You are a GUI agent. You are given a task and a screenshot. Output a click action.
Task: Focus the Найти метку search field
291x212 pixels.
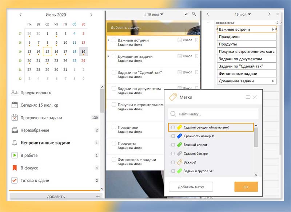tap(213, 114)
